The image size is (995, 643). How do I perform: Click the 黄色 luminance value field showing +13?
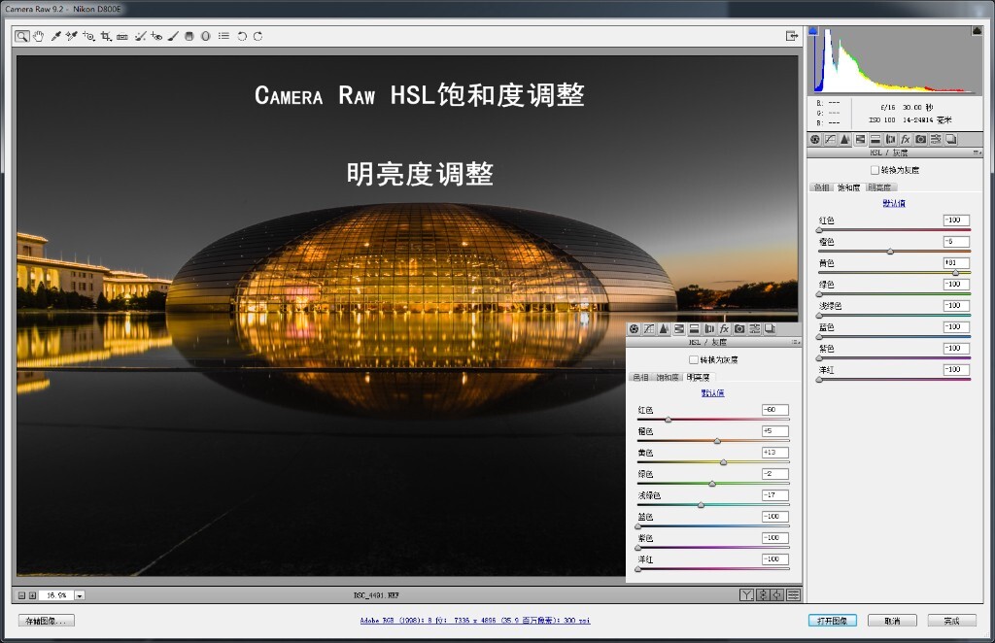coord(775,452)
